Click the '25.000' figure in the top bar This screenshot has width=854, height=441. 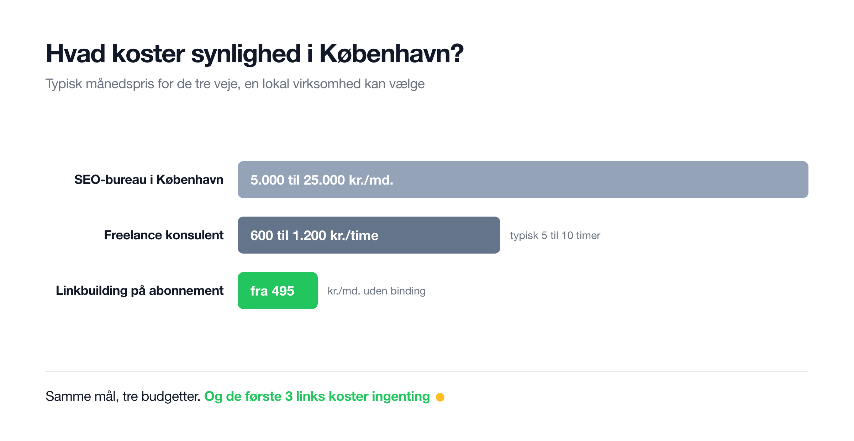tap(324, 180)
